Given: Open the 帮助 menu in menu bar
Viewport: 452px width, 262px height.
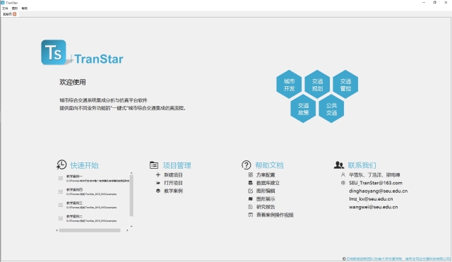Looking at the screenshot, I should click(x=25, y=8).
